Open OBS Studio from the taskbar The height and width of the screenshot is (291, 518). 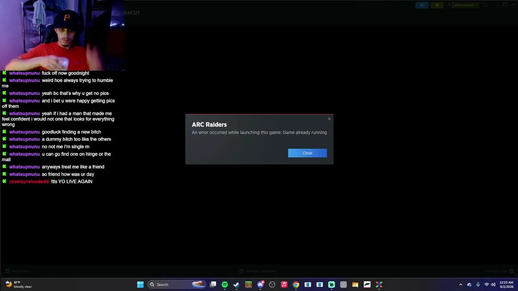click(x=272, y=285)
